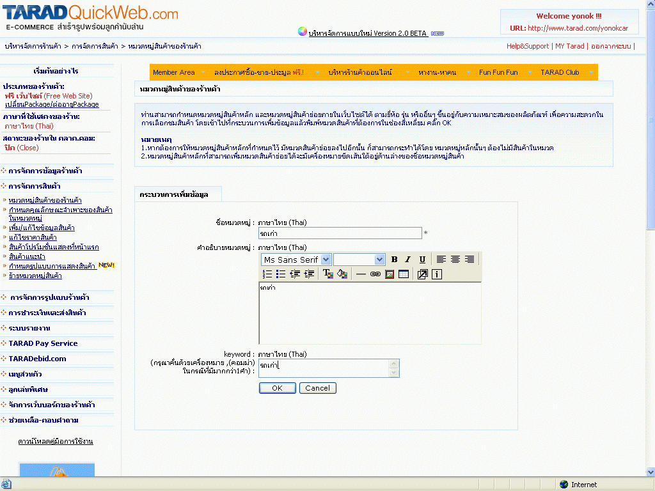Center align the description text
This screenshot has width=655, height=491.
(x=455, y=260)
